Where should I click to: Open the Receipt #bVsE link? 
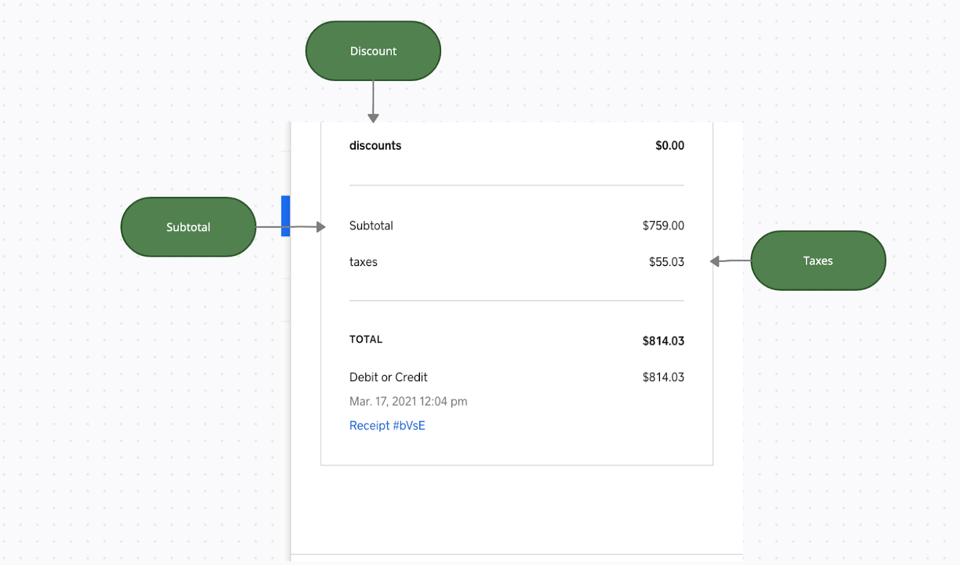387,425
